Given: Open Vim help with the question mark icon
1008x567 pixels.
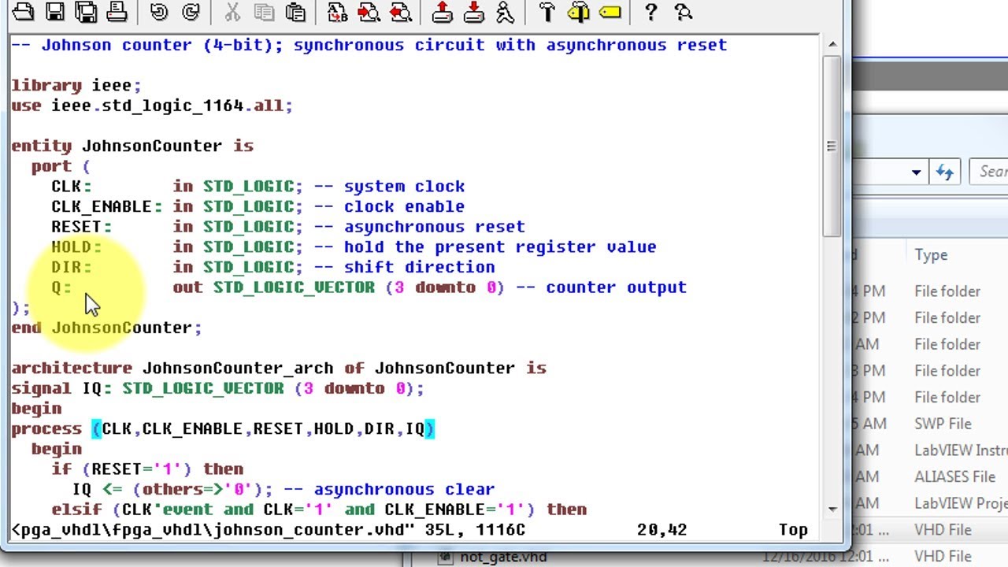Looking at the screenshot, I should [x=650, y=12].
